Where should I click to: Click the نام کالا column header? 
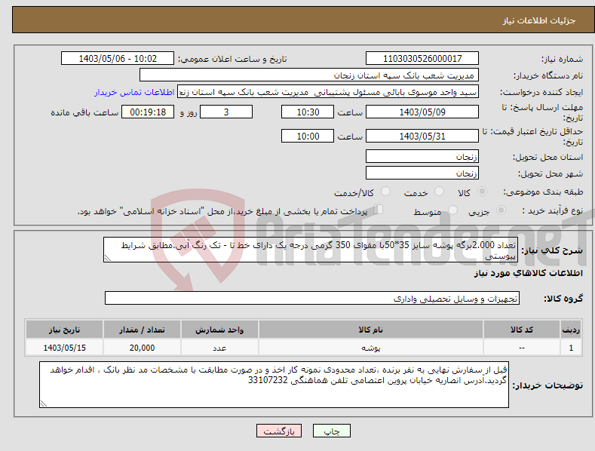tap(371, 330)
